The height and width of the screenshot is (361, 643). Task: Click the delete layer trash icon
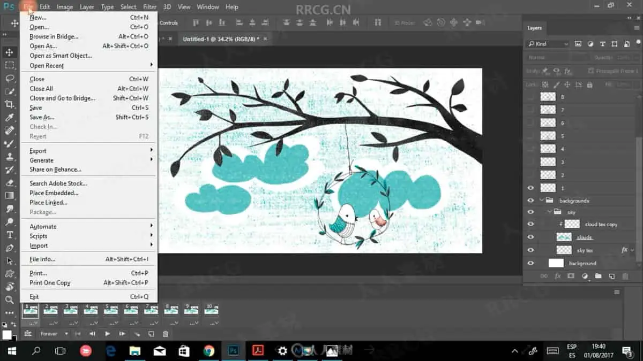tap(626, 276)
